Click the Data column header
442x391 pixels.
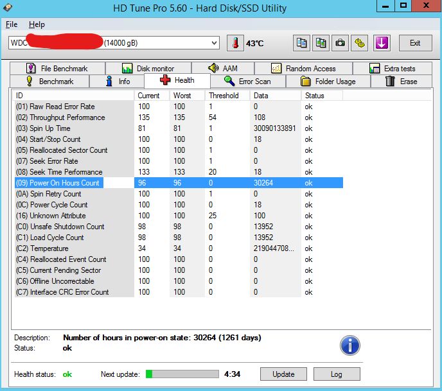(x=276, y=96)
